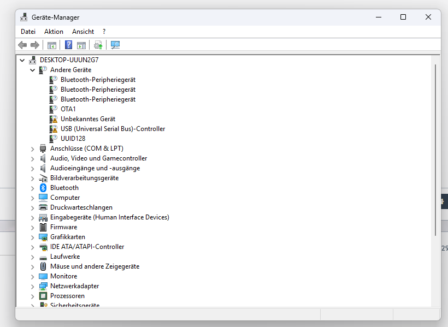Click the show/hide action pane toolbar icon
The image size is (448, 327).
[81, 45]
